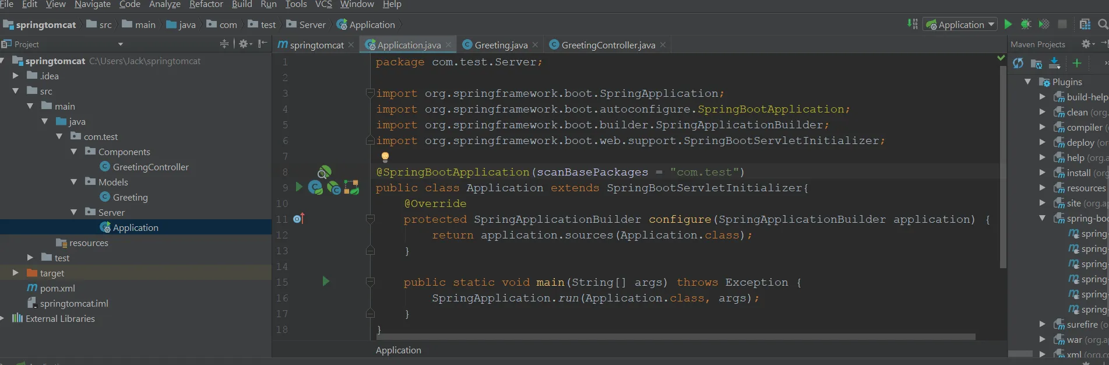Image resolution: width=1109 pixels, height=365 pixels.
Task: Expand the target folder
Action: click(x=16, y=273)
